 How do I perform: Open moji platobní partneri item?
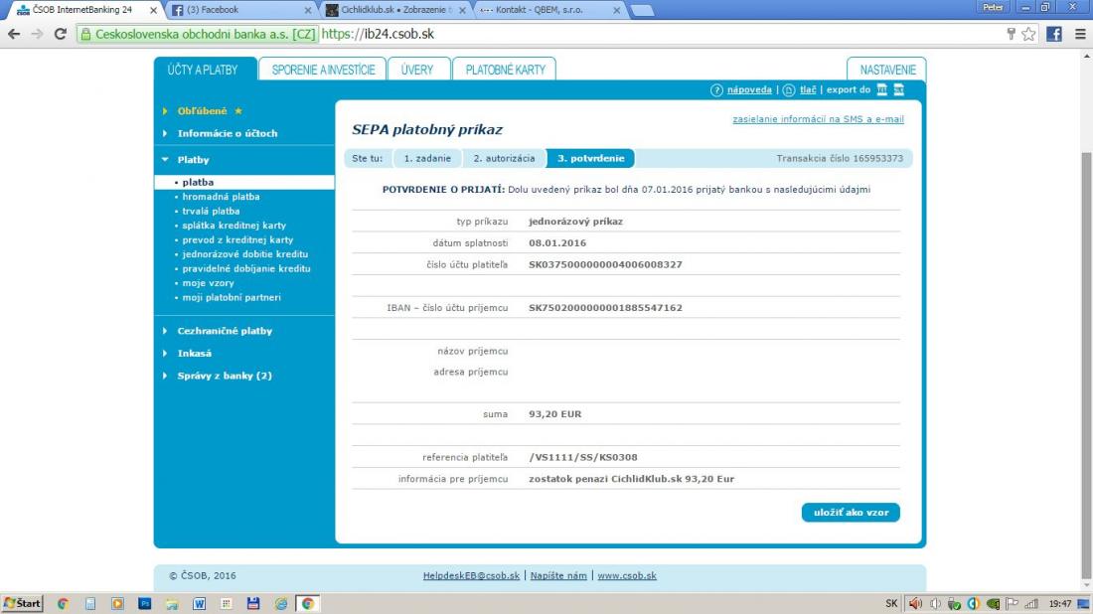tap(232, 298)
